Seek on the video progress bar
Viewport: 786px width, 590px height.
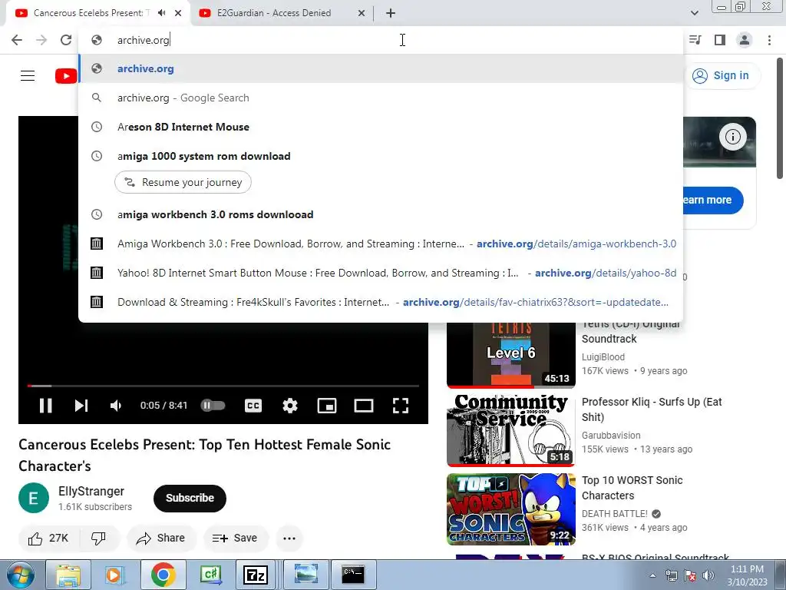[223, 386]
